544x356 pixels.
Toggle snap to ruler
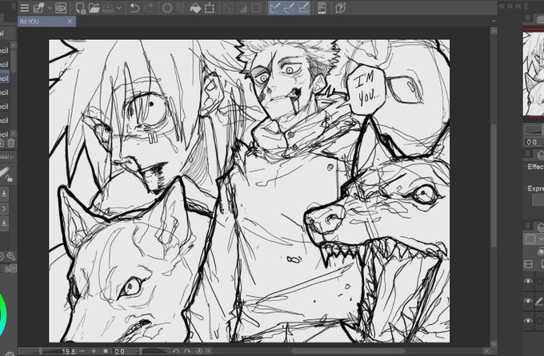[x=274, y=8]
